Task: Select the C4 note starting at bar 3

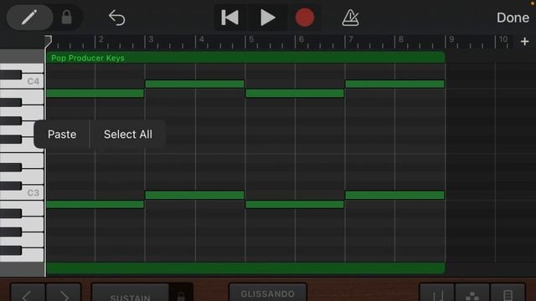Action: coord(195,84)
